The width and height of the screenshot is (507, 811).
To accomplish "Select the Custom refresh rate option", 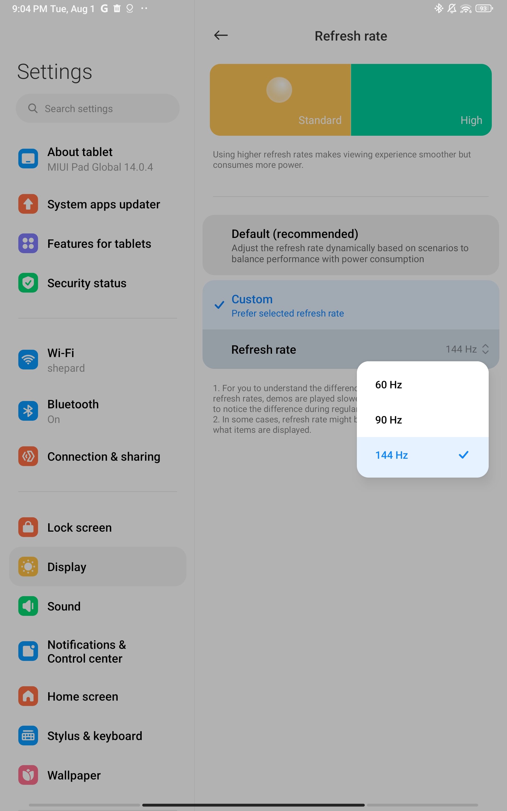I will [x=351, y=305].
